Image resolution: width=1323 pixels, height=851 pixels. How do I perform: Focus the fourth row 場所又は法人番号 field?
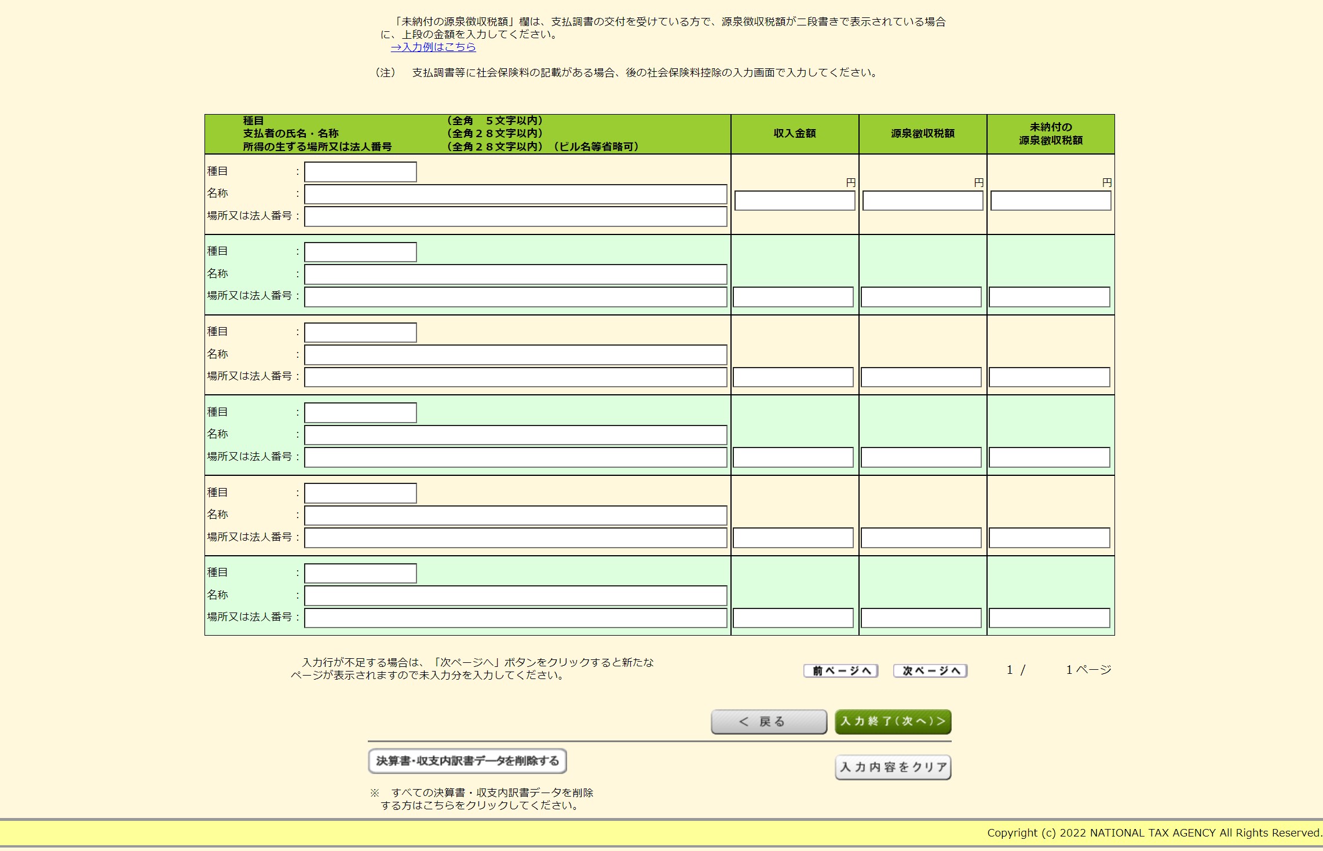tap(516, 457)
